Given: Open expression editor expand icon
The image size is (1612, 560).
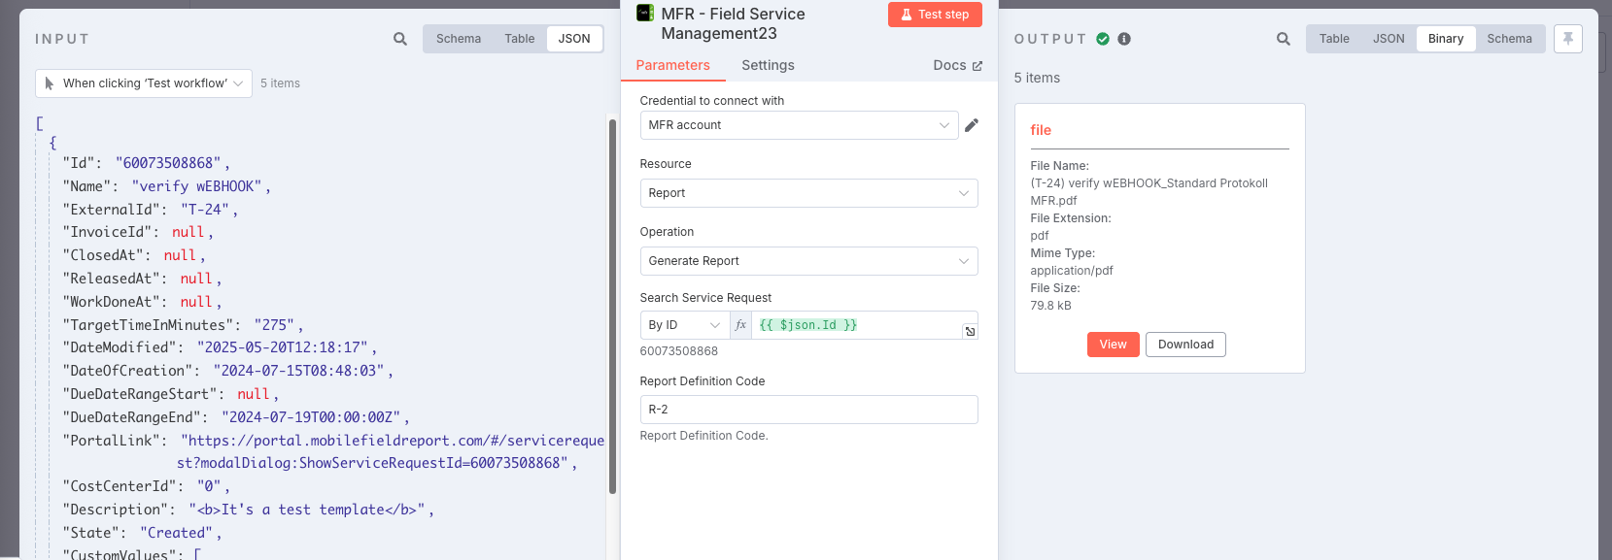Looking at the screenshot, I should pos(970,332).
